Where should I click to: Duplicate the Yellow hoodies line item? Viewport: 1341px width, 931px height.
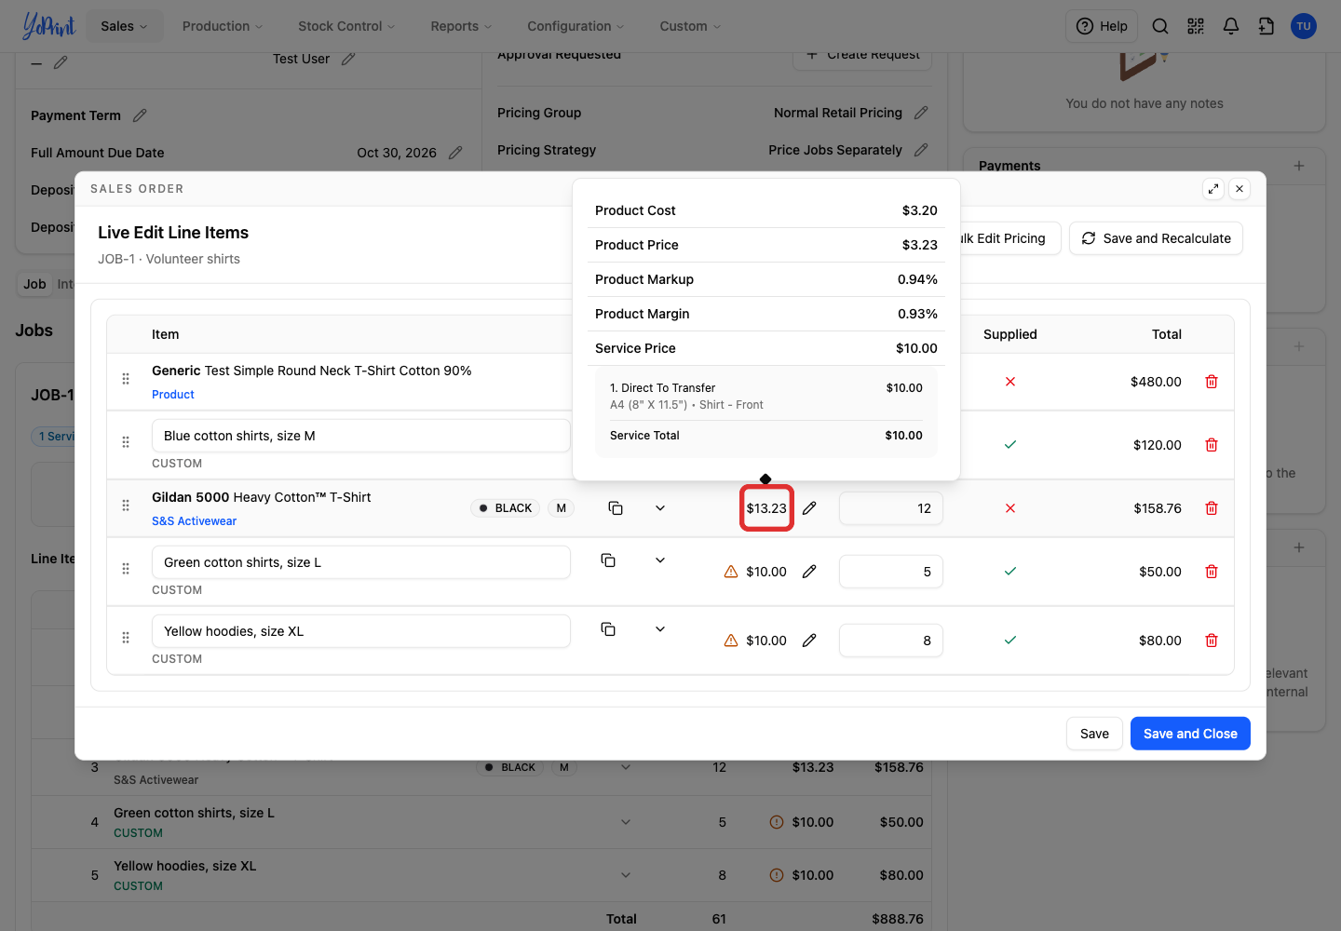click(608, 629)
